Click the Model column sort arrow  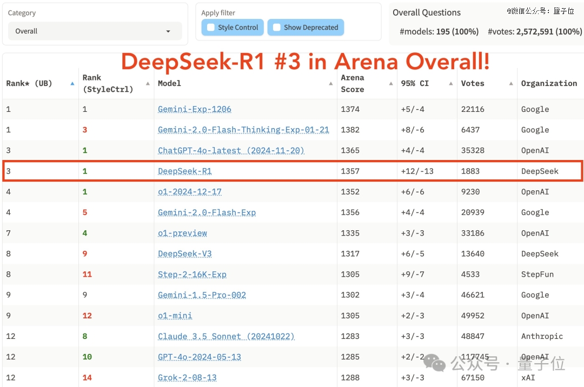coord(331,83)
